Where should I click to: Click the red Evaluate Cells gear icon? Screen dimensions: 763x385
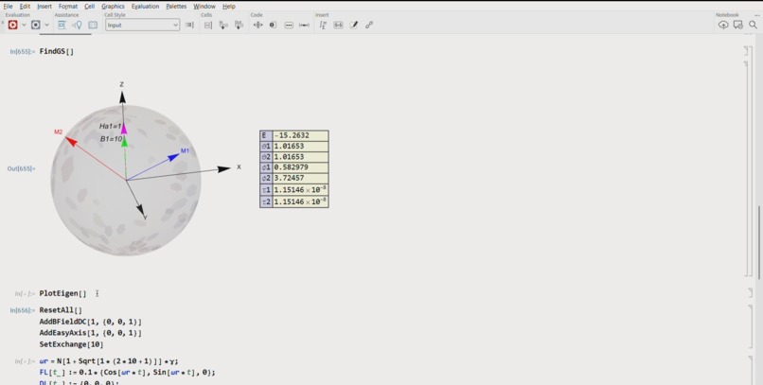tap(12, 25)
